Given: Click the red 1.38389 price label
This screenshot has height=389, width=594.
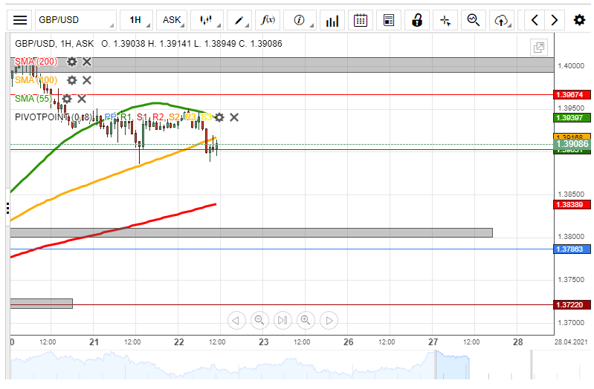Looking at the screenshot, I should tap(572, 205).
